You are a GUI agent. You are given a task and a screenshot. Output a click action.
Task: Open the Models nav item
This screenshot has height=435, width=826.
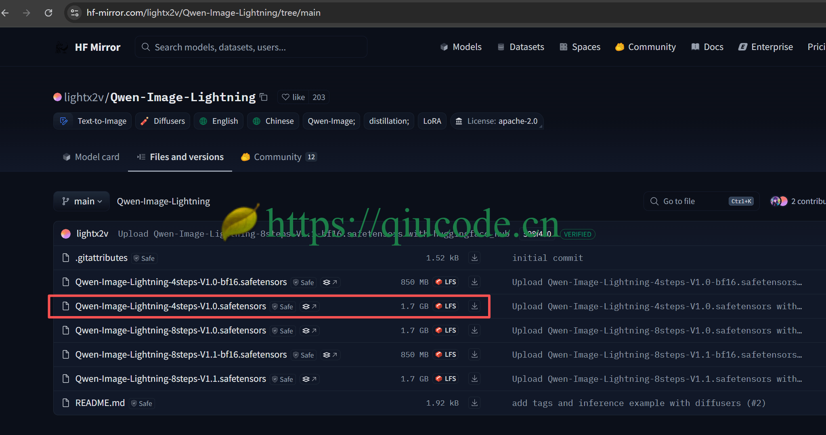[461, 47]
